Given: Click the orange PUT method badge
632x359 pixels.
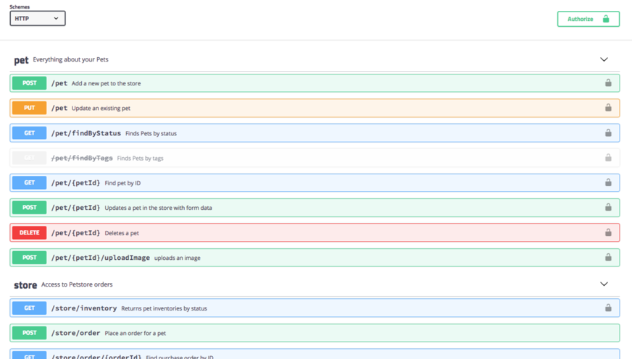Looking at the screenshot, I should coord(29,108).
